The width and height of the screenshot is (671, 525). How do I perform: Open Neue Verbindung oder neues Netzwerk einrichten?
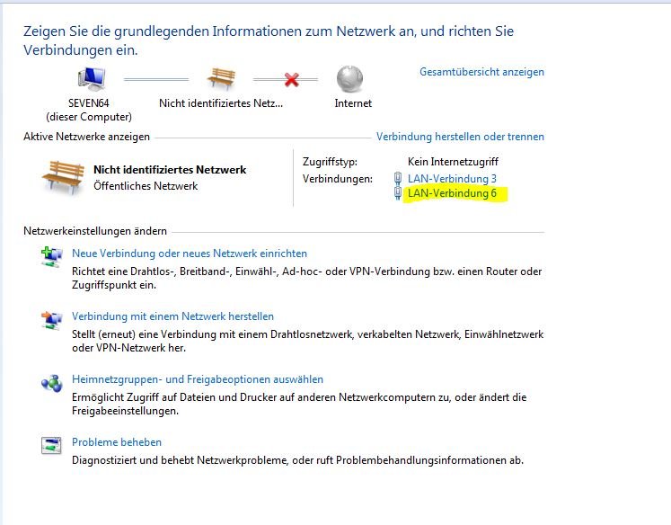pyautogui.click(x=190, y=254)
